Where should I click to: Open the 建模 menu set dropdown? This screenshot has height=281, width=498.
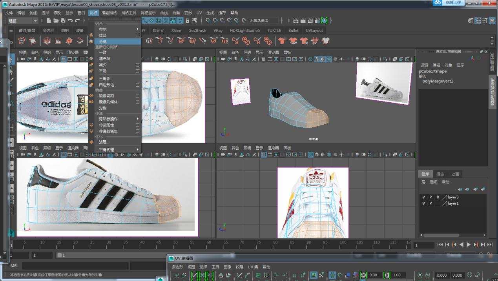[23, 20]
